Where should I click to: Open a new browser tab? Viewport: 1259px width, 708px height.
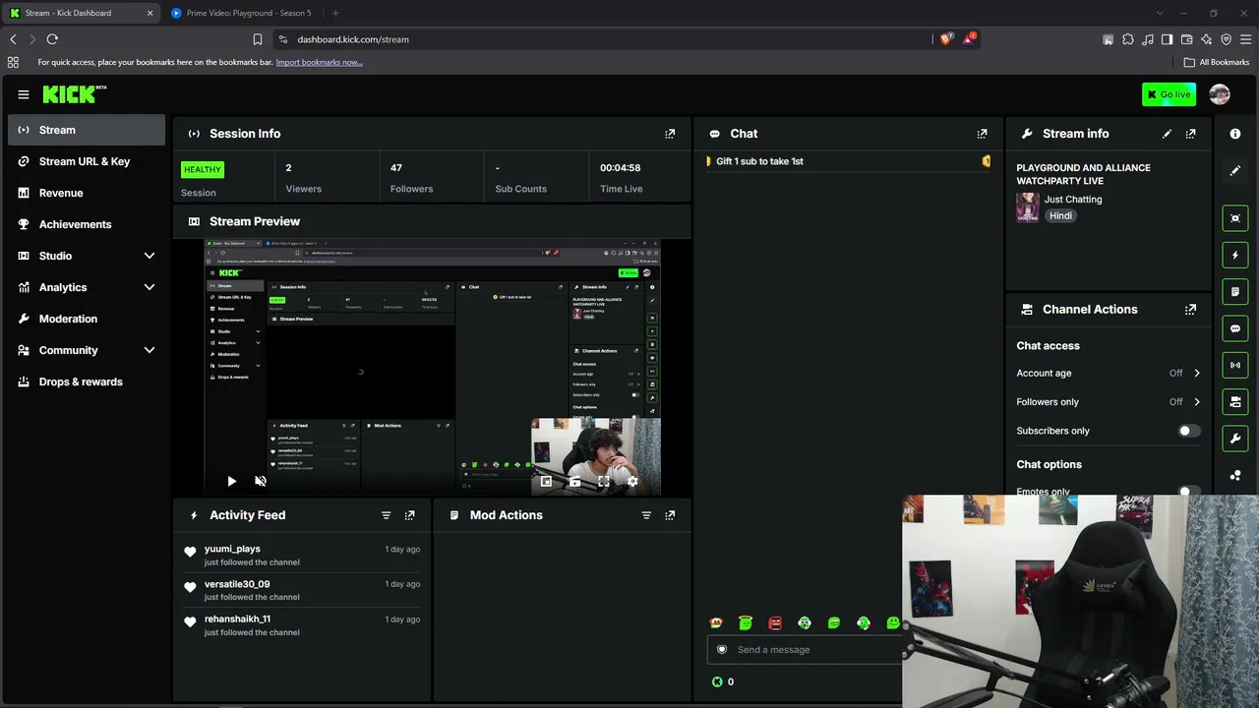(335, 13)
